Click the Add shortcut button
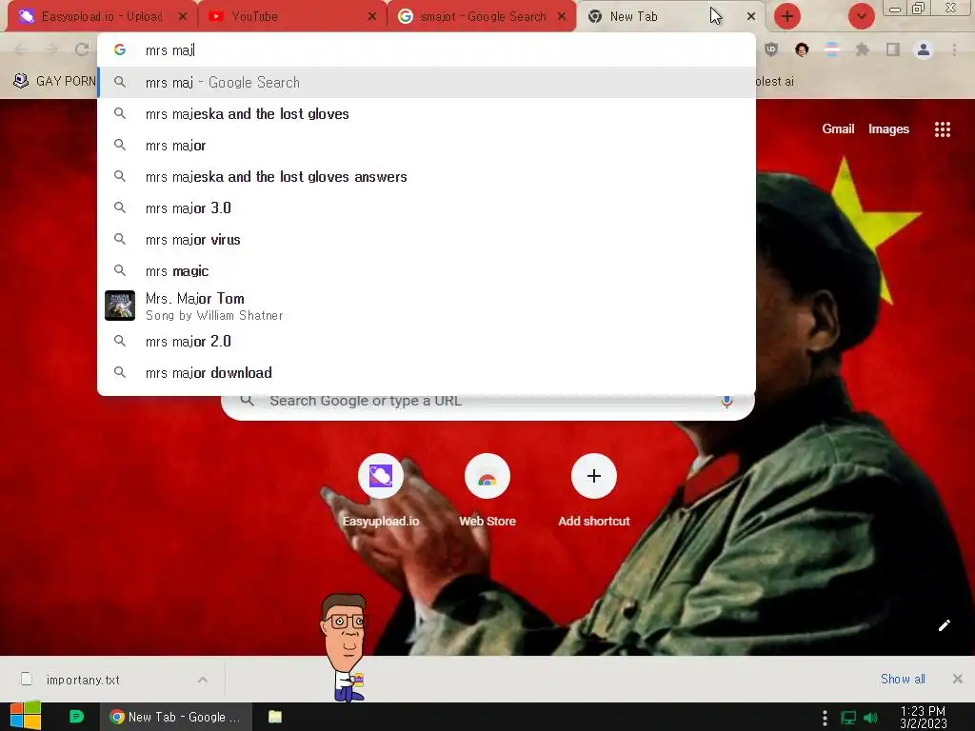 (594, 490)
